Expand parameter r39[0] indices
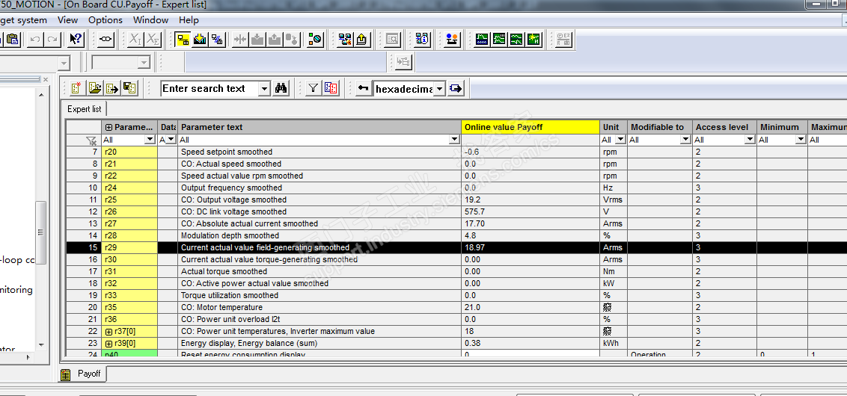 coord(108,344)
